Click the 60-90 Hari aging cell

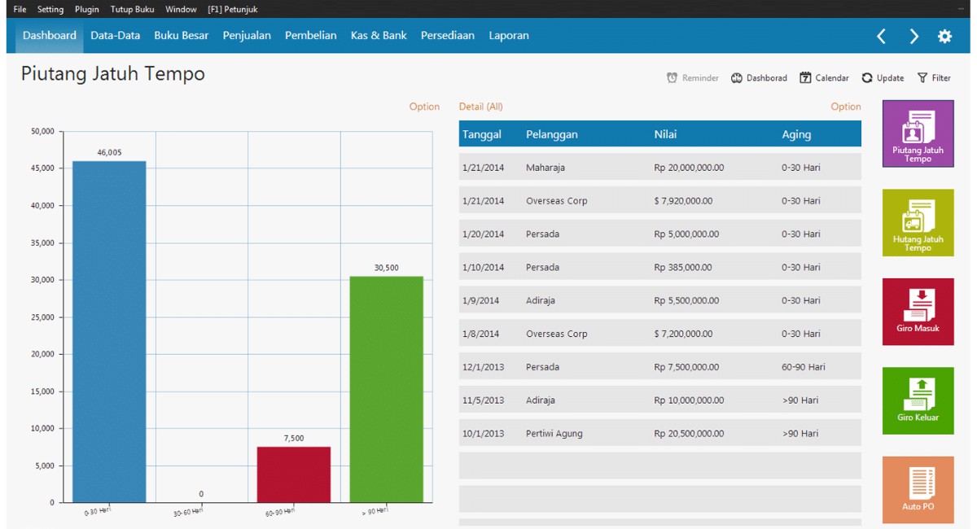click(x=804, y=367)
